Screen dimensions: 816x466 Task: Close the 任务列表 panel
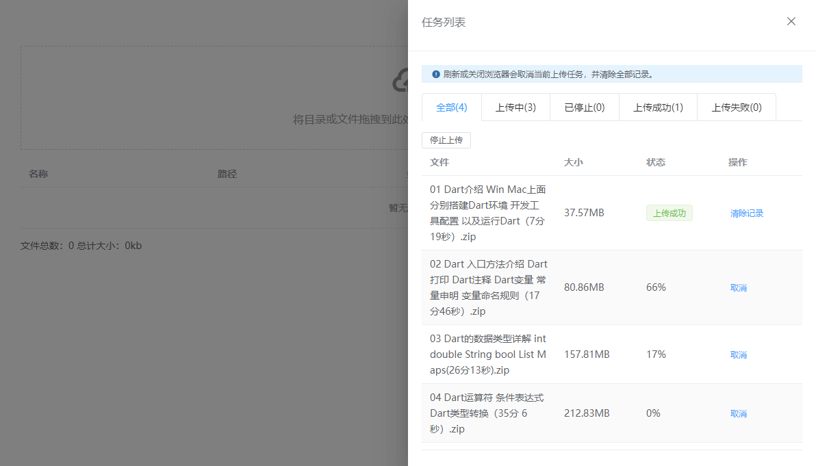pyautogui.click(x=791, y=21)
